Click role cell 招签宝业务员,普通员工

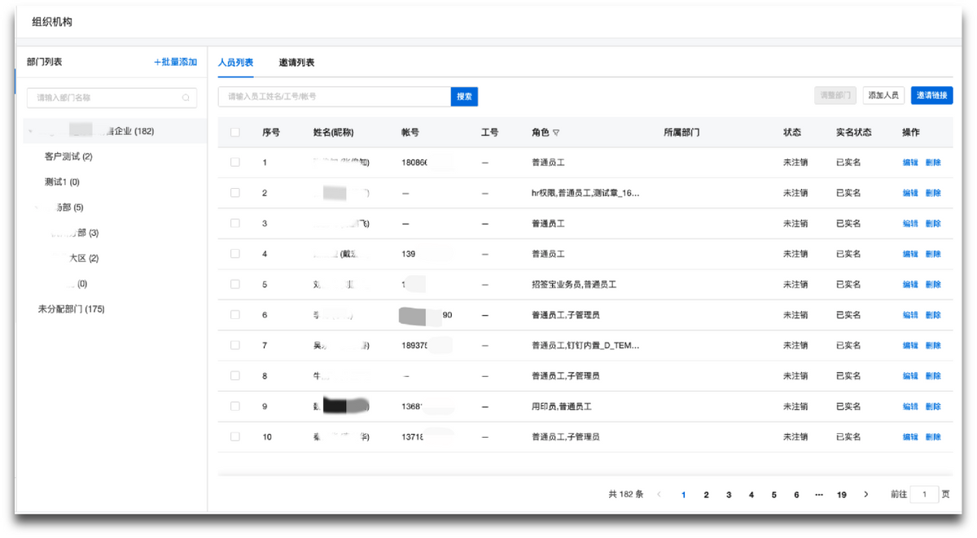tap(574, 284)
